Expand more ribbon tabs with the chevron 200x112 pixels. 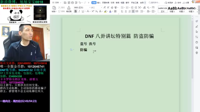(145, 2)
